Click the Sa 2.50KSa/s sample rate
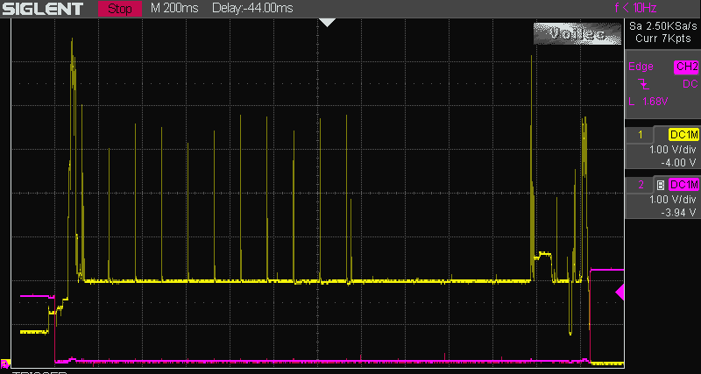Screen dimensions: 701x374 [x=662, y=26]
